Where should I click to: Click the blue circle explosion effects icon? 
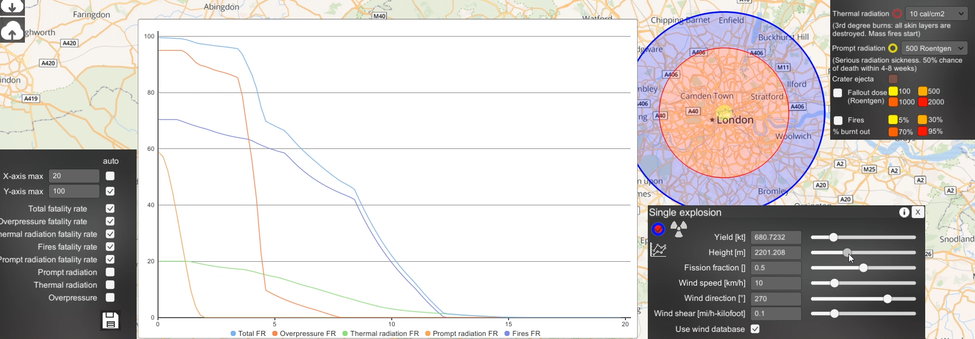pyautogui.click(x=658, y=229)
